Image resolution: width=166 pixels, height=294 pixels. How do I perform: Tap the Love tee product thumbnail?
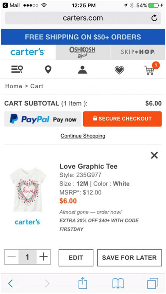click(28, 190)
